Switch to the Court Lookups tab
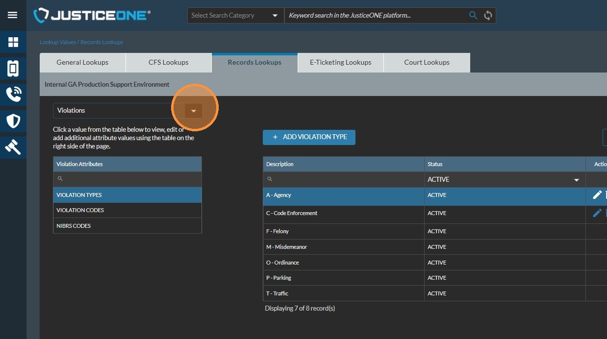This screenshot has width=607, height=339. pos(427,63)
